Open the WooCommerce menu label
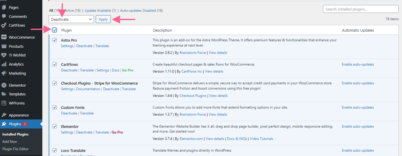The height and width of the screenshot is (156, 402). pyautogui.click(x=22, y=37)
